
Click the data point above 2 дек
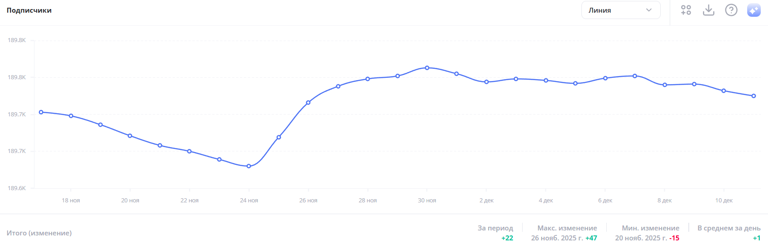[487, 82]
